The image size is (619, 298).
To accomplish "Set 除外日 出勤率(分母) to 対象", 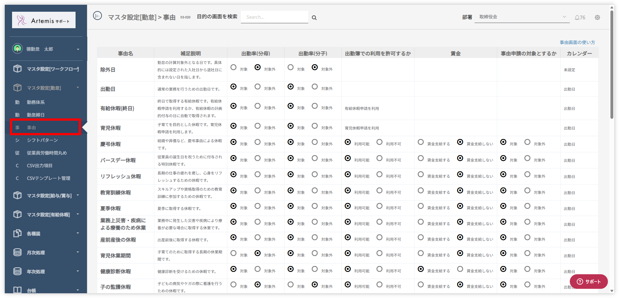I will click(x=233, y=67).
